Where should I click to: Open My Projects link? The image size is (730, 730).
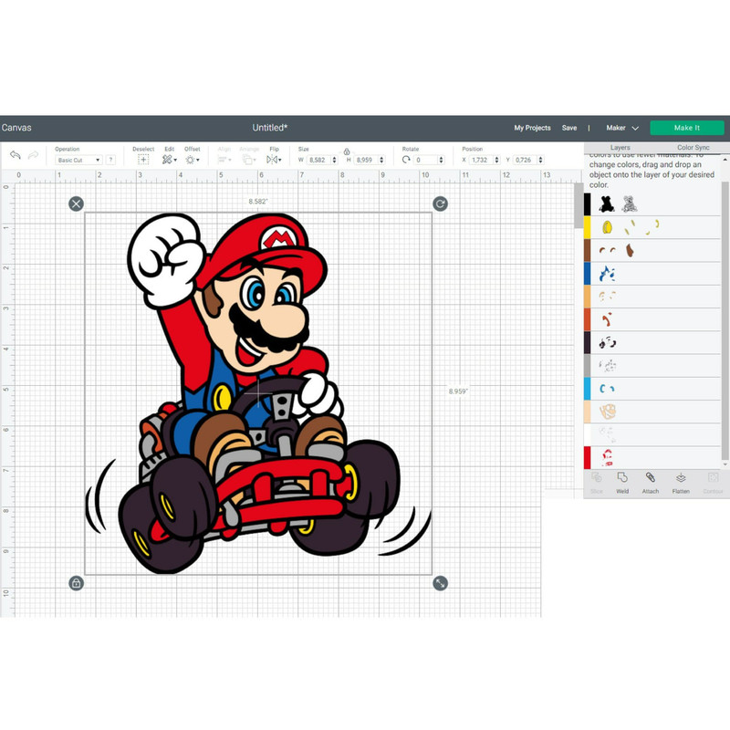tap(532, 129)
